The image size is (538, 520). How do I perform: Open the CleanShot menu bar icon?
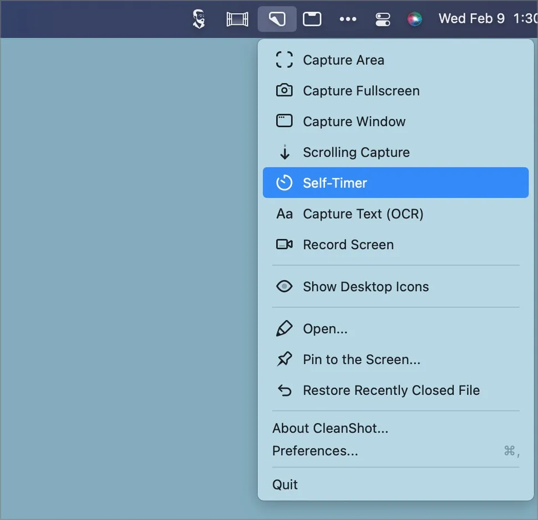tap(277, 19)
